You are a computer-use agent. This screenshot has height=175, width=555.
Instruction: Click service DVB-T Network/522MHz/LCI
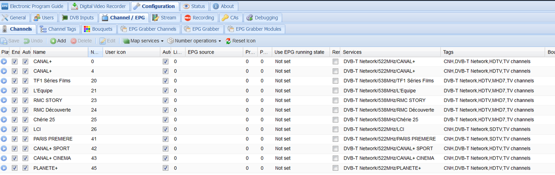[x=374, y=129]
